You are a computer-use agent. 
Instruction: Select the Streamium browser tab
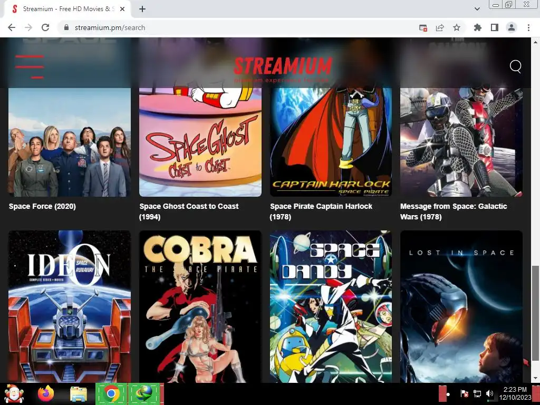pos(67,9)
